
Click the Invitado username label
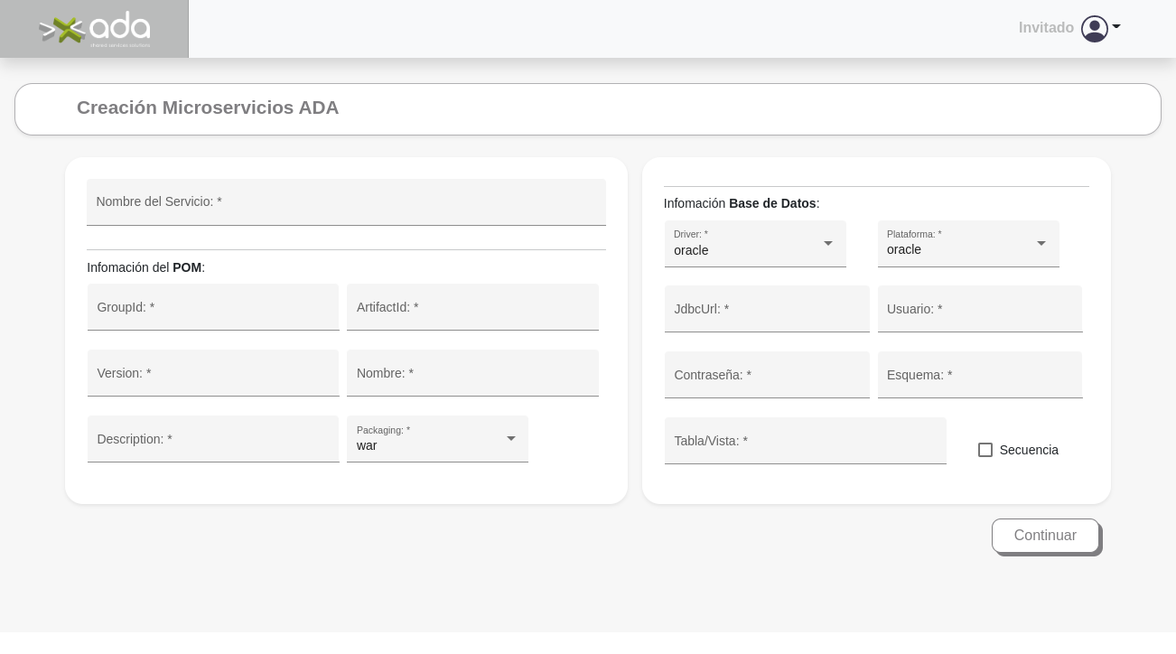(x=1046, y=28)
